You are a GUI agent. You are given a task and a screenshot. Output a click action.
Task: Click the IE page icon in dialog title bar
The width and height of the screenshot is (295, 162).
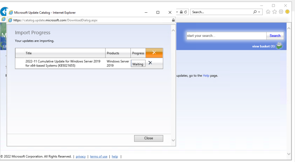tap(11, 12)
